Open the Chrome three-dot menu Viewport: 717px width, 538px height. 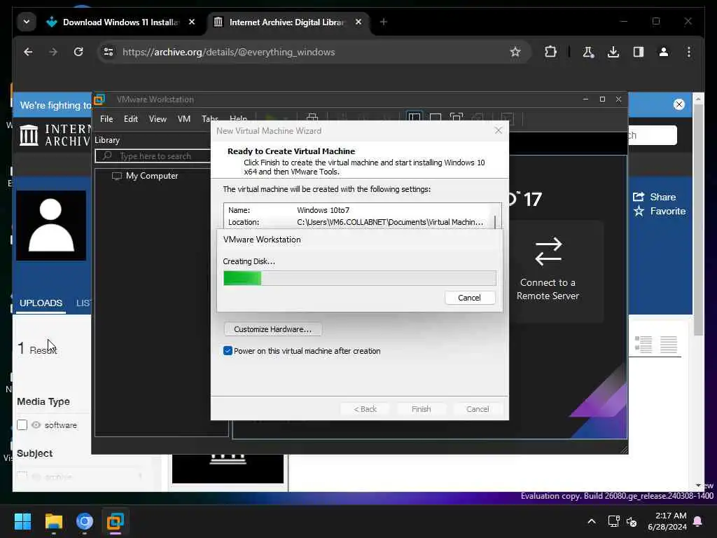pyautogui.click(x=689, y=52)
